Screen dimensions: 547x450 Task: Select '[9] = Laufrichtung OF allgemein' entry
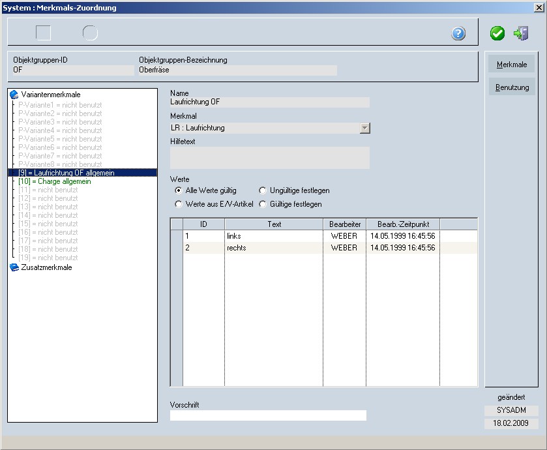click(67, 173)
